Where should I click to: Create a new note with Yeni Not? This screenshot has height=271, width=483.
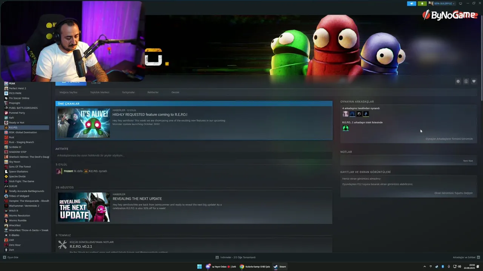coord(468,161)
